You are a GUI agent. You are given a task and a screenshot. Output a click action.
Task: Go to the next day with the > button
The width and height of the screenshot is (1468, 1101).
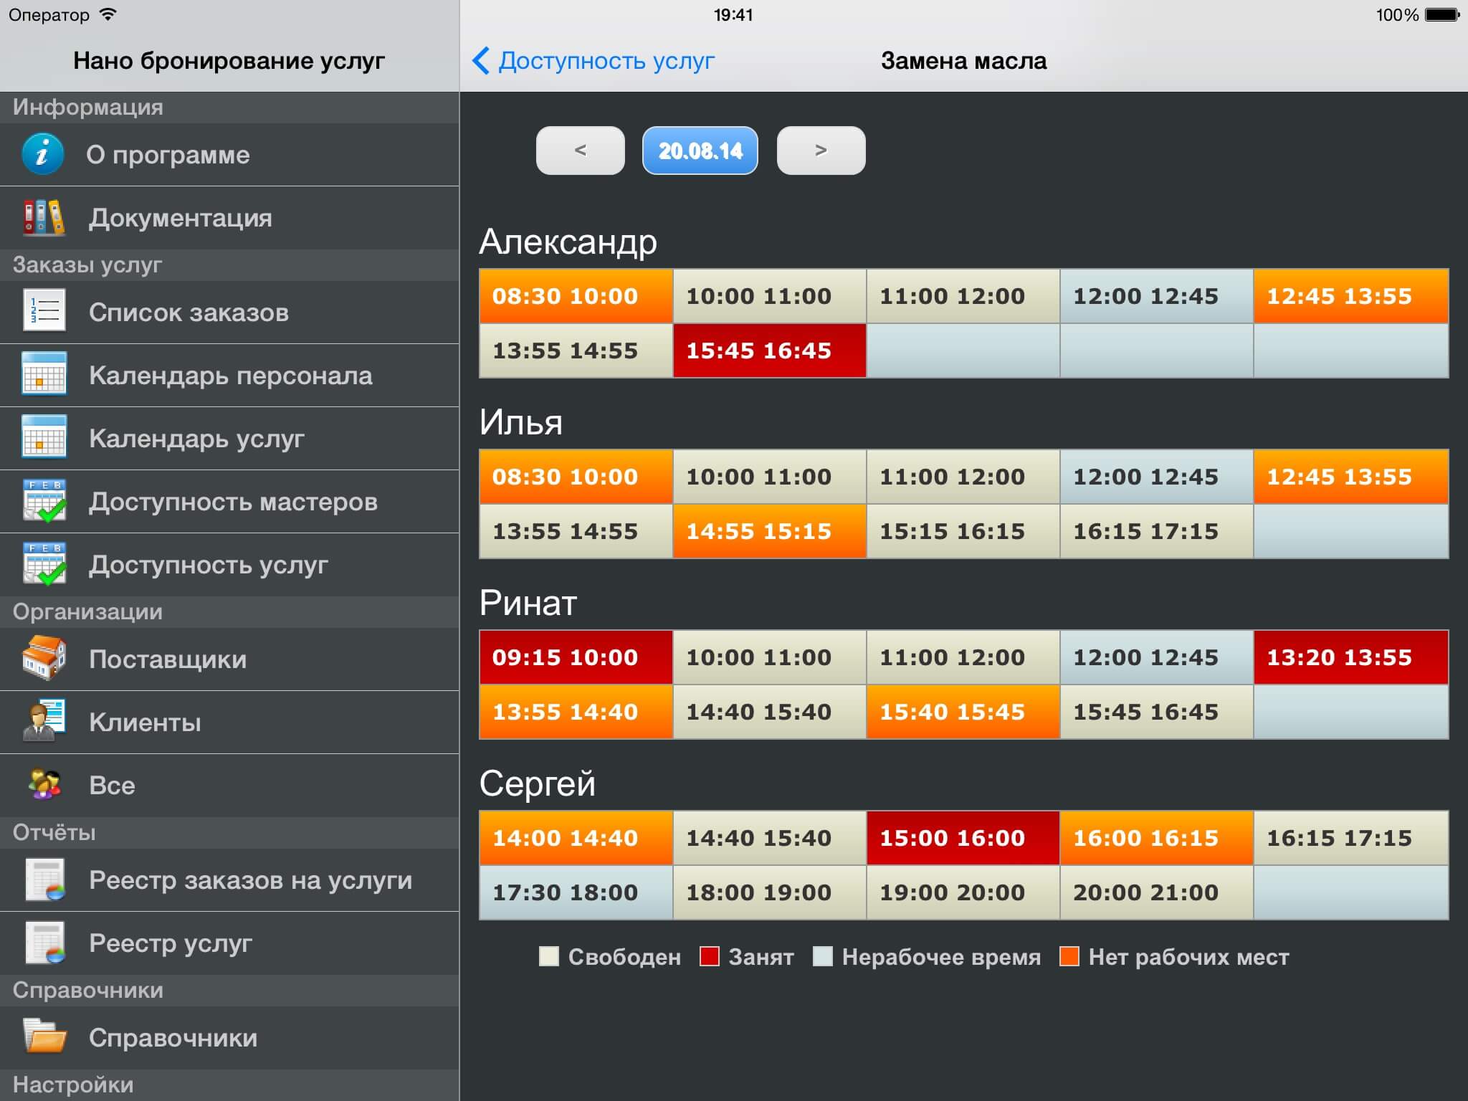coord(821,151)
